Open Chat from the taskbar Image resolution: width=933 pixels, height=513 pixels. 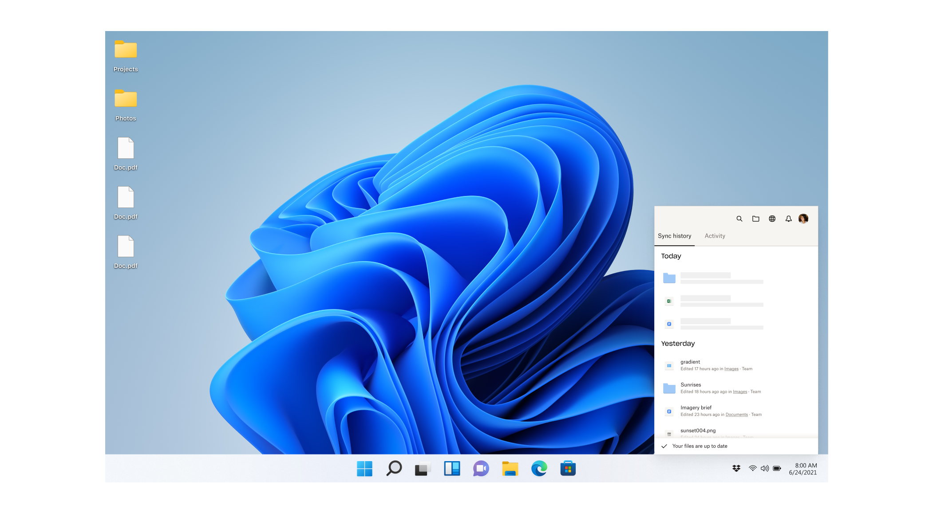481,468
